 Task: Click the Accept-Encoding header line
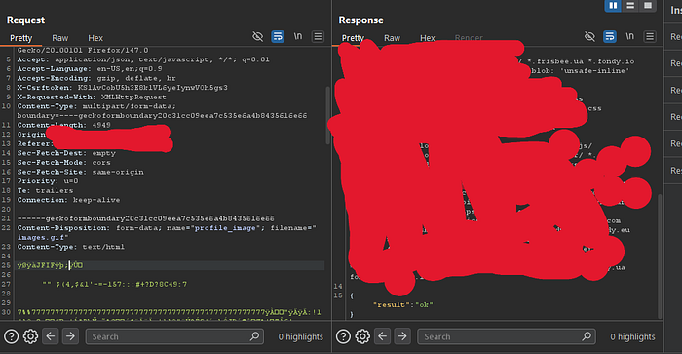click(x=96, y=78)
